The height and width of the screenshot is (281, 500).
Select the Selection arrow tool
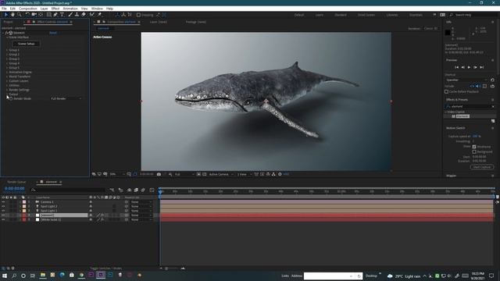[x=5, y=15]
